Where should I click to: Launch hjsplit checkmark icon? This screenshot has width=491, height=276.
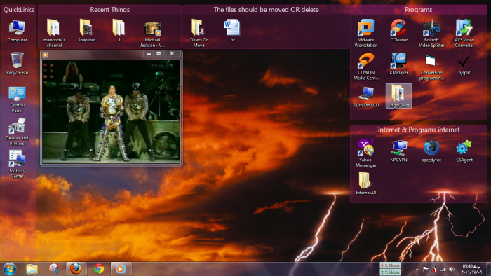click(x=464, y=64)
